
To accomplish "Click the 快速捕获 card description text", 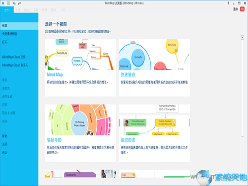I will [x=154, y=82].
